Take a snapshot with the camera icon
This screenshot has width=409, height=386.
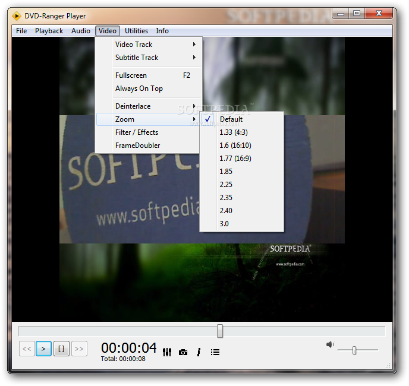pos(183,352)
